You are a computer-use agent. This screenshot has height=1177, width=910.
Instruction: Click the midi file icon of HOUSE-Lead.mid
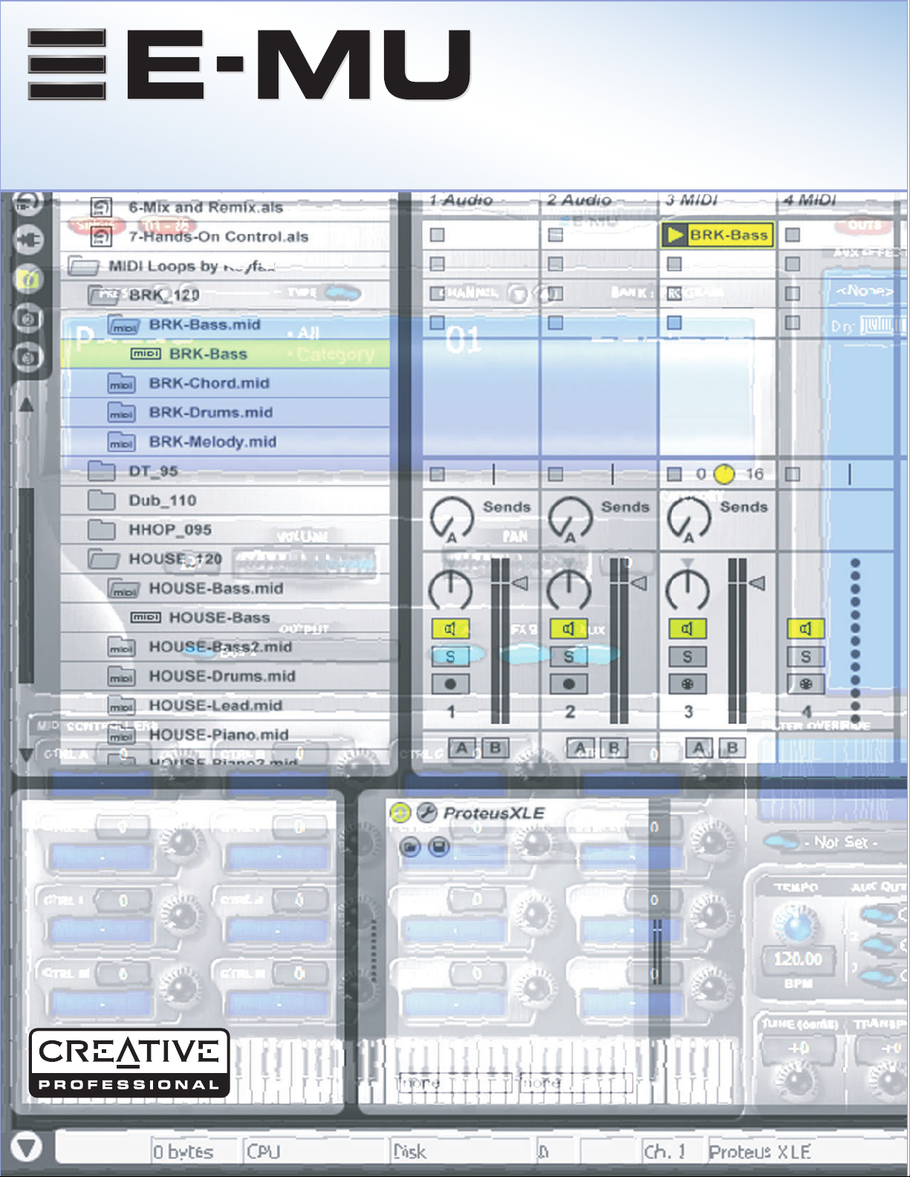point(122,705)
